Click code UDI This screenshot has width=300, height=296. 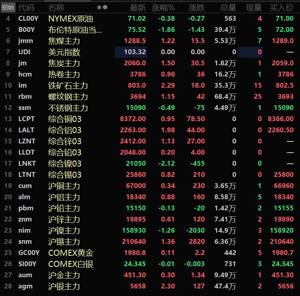click(x=24, y=52)
